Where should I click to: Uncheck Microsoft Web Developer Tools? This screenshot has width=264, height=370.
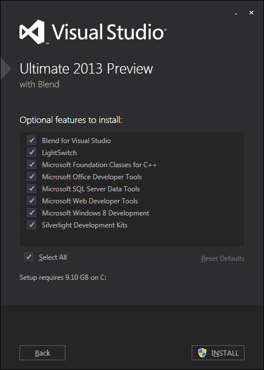(x=32, y=201)
